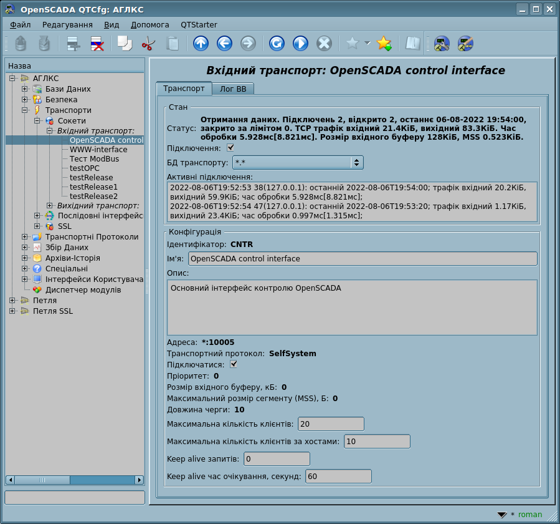Click the tree's horizontal scrollbar thumb
The image size is (560, 524).
(x=42, y=480)
